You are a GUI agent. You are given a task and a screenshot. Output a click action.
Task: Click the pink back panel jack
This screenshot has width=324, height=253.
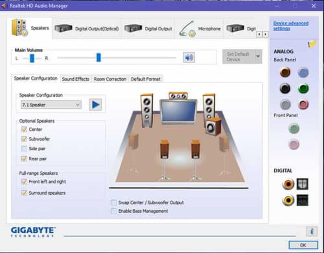pyautogui.click(x=303, y=104)
